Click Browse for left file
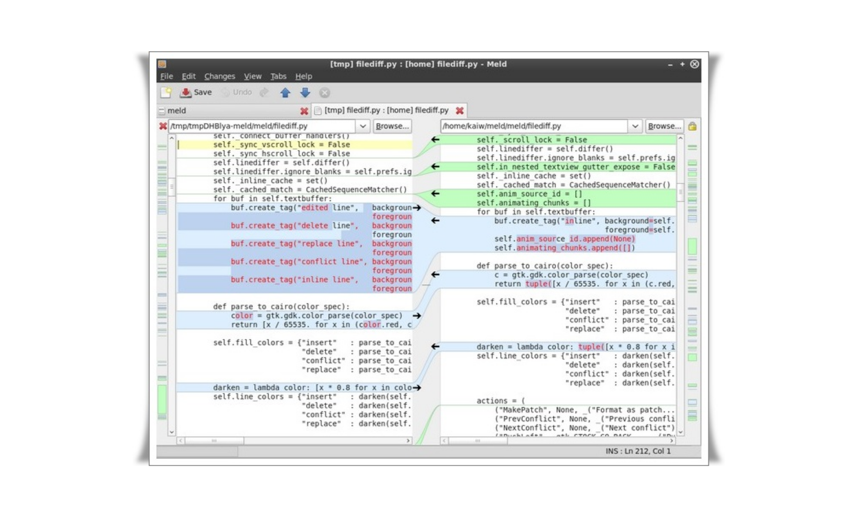Image resolution: width=857 pixels, height=519 pixels. (392, 126)
